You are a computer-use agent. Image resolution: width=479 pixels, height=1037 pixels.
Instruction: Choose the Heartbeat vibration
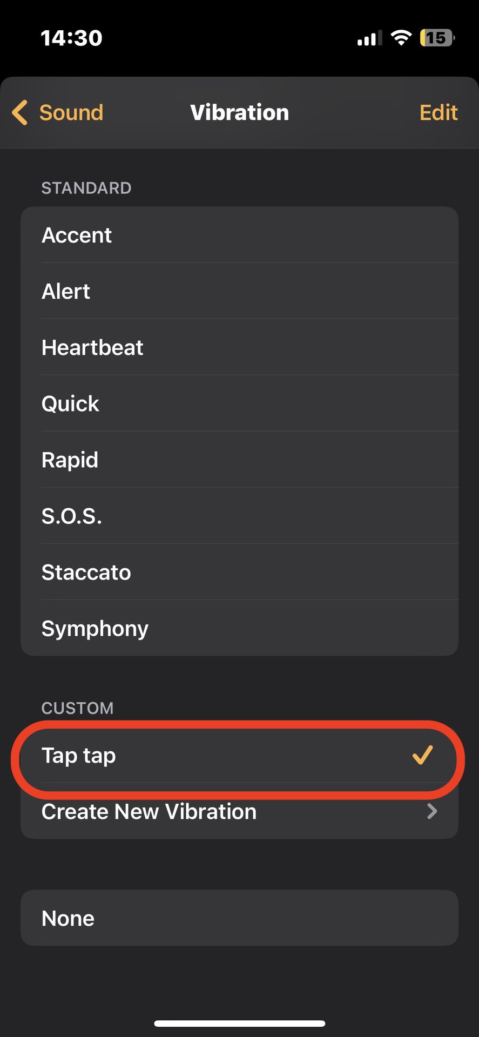coord(239,347)
